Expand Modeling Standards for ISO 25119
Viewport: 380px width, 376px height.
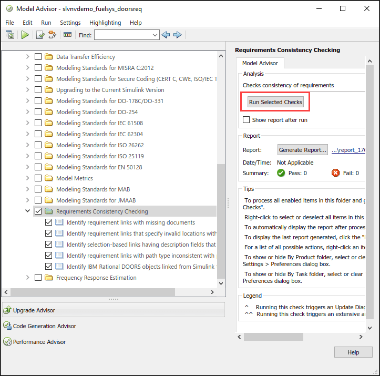tap(28, 156)
